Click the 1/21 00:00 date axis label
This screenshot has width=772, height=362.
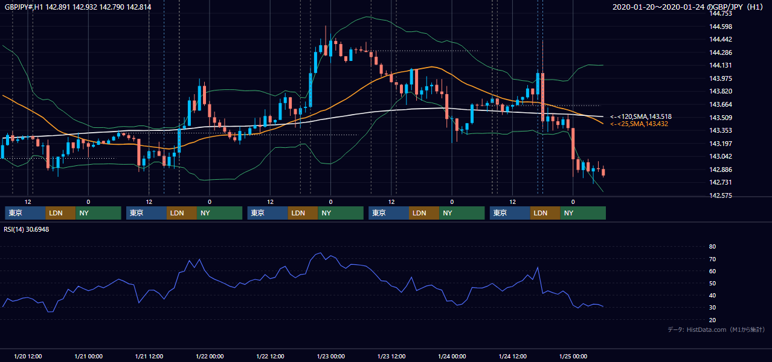click(88, 356)
